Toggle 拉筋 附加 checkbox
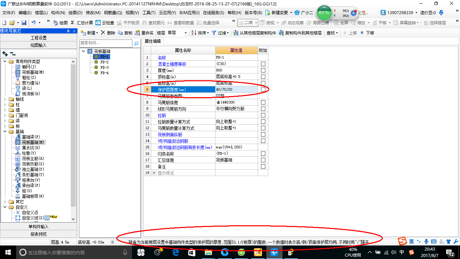 263,115
